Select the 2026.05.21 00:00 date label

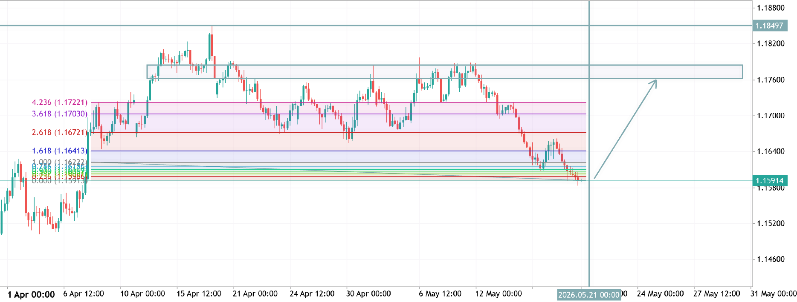click(x=589, y=295)
